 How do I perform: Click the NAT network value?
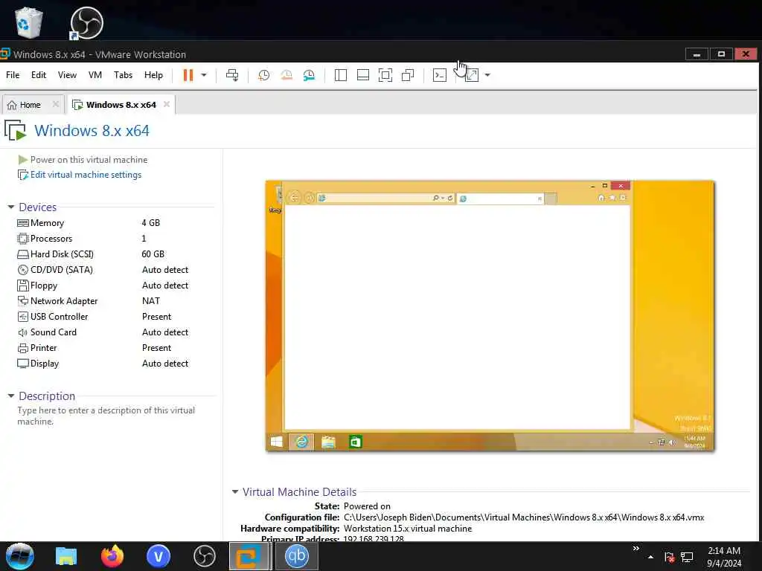pyautogui.click(x=150, y=301)
